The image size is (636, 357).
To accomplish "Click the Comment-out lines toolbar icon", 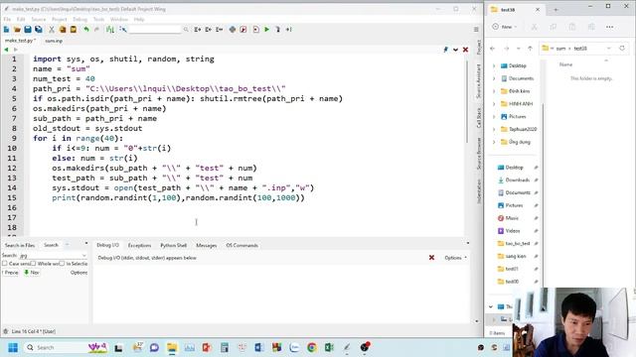I will (x=219, y=29).
